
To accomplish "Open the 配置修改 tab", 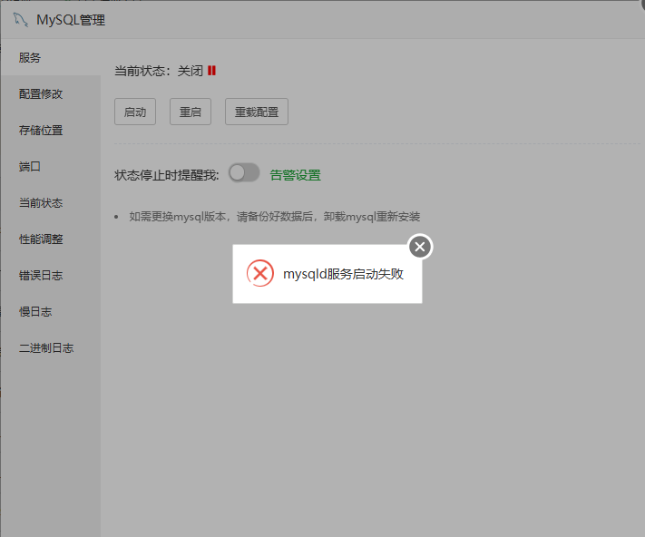I will tap(50, 93).
